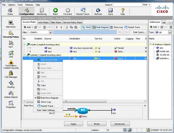Choose Add Access Rule in context menu
This screenshot has width=174, height=133.
[48, 60]
